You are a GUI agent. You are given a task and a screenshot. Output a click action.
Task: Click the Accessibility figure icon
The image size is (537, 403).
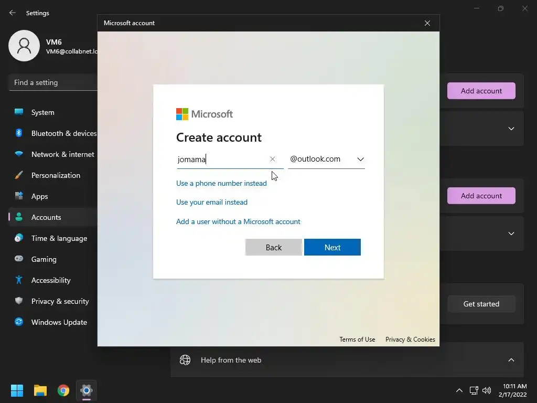click(x=19, y=280)
